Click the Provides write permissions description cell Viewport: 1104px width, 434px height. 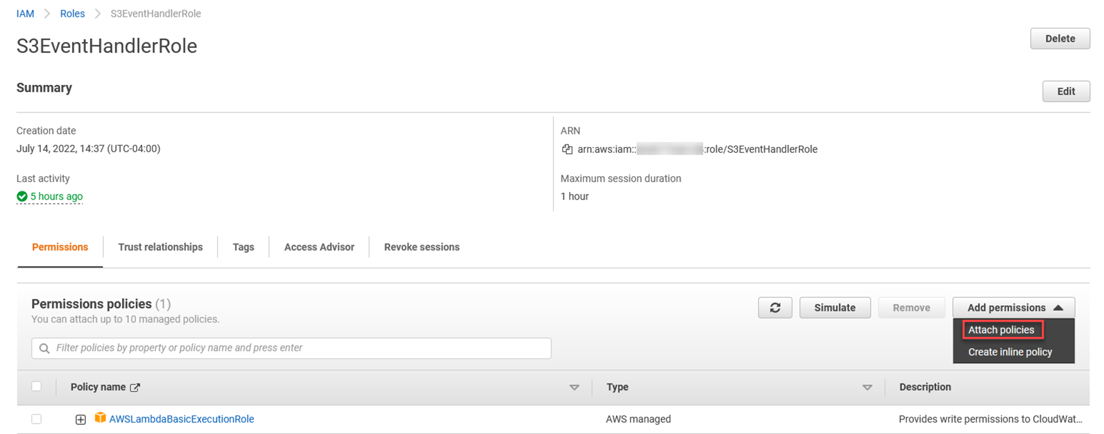click(990, 419)
